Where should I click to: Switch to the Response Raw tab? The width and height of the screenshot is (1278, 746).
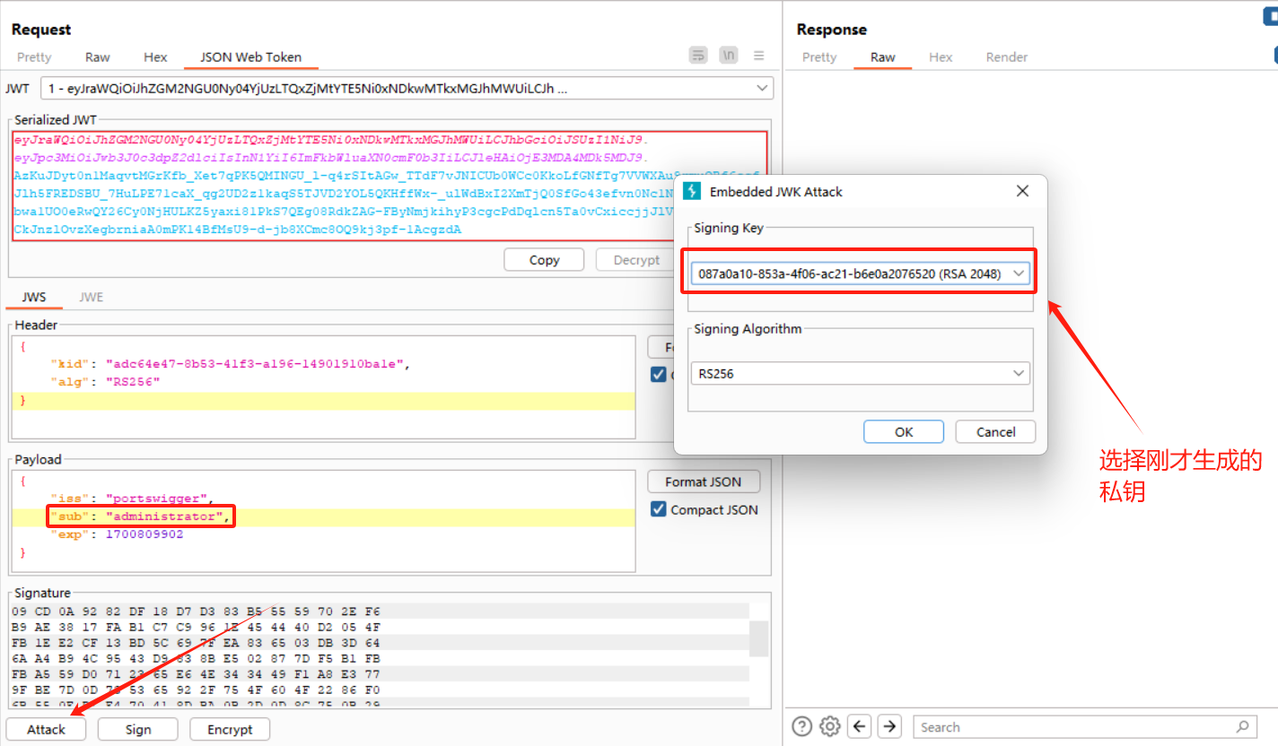[x=882, y=56]
